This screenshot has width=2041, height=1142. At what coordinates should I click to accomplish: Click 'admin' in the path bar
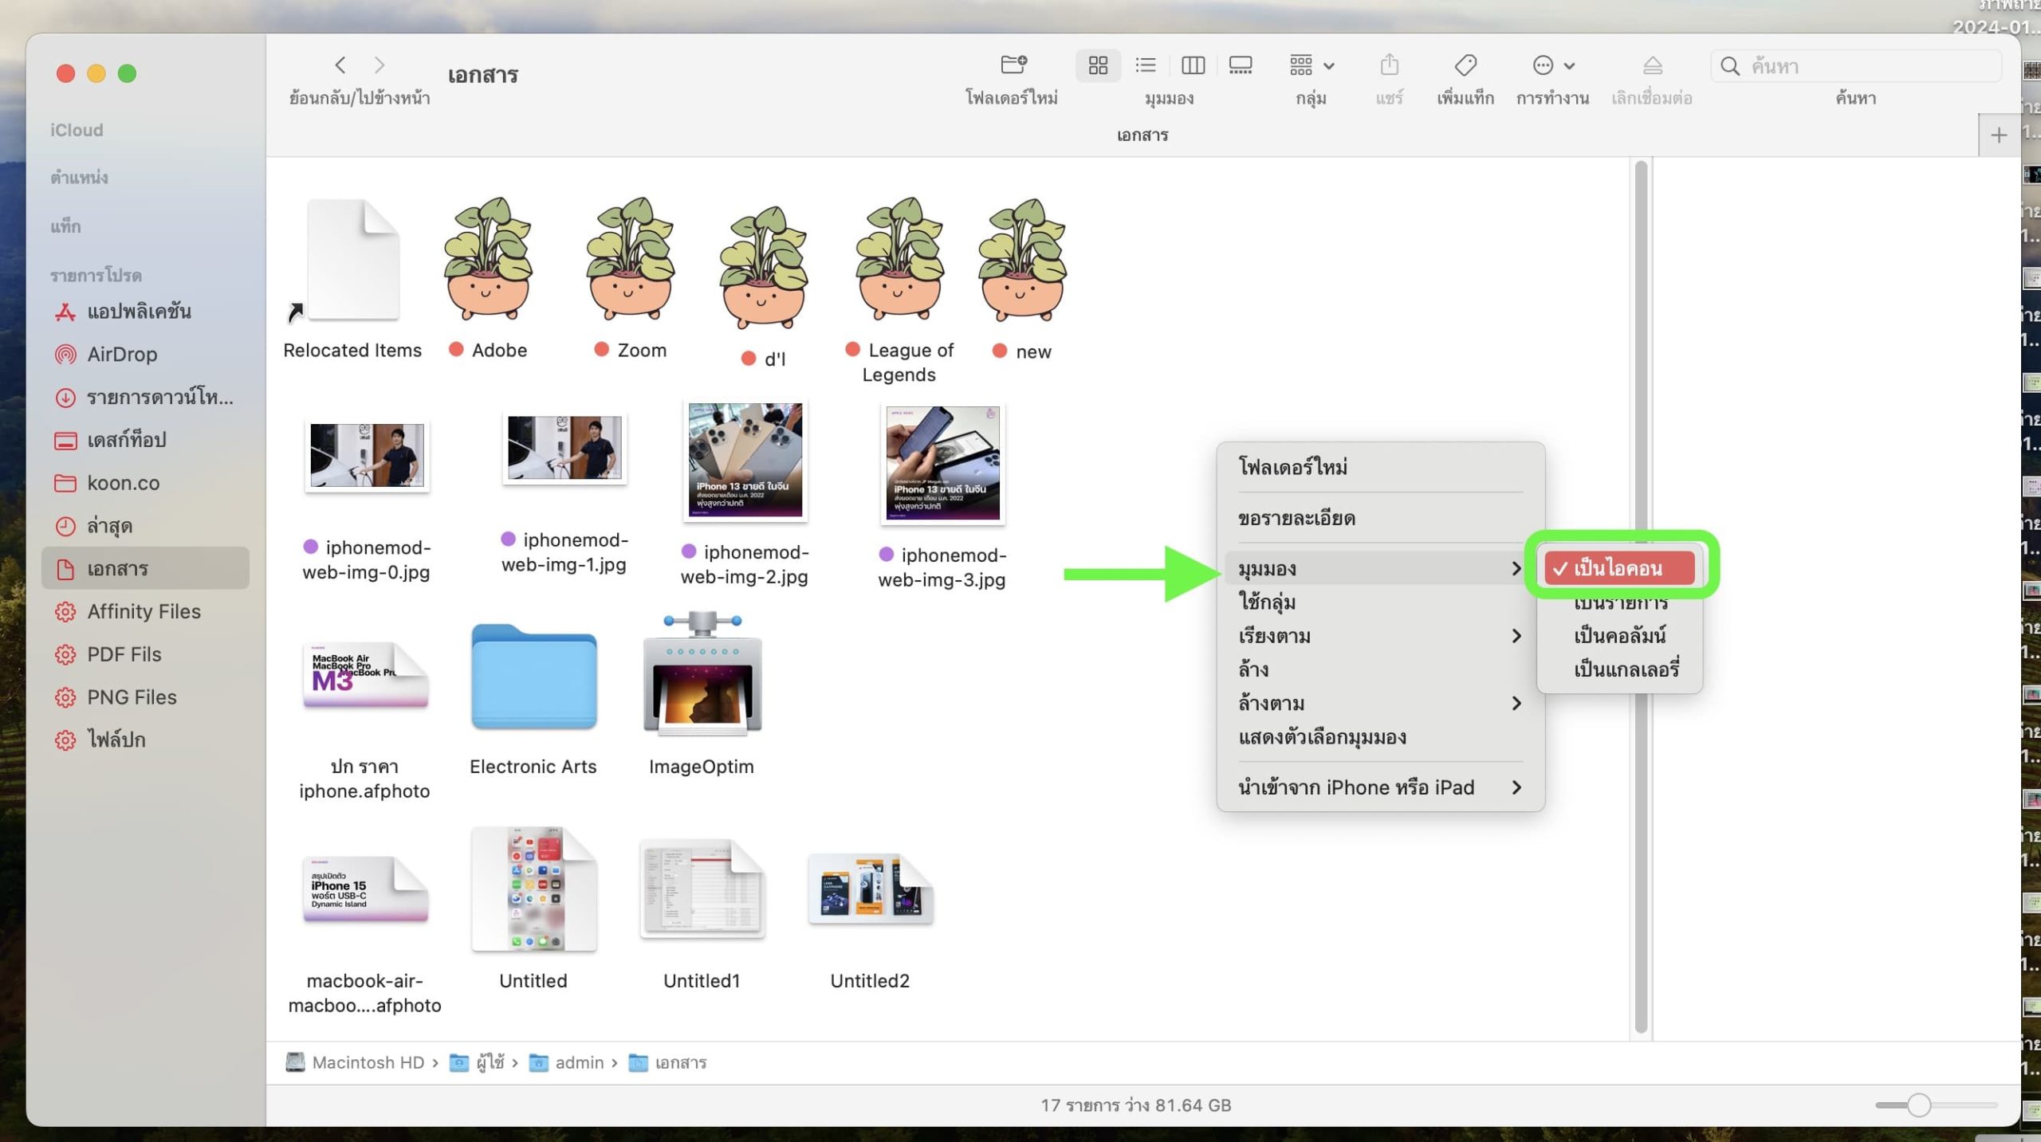pyautogui.click(x=579, y=1062)
